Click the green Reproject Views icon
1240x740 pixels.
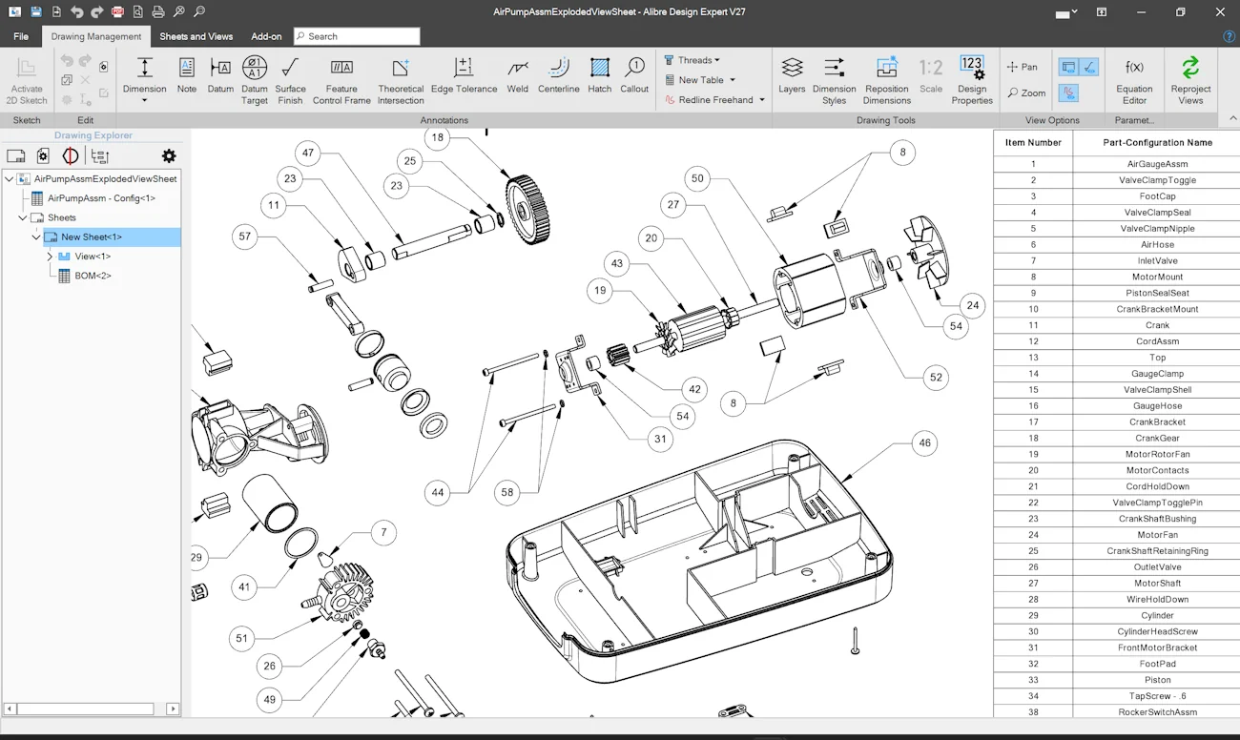[x=1190, y=68]
